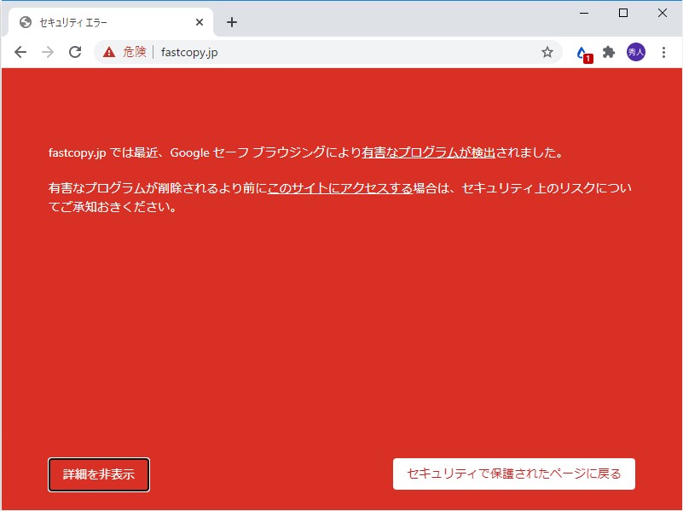
Task: Open a new tab with the plus button
Action: coord(231,22)
